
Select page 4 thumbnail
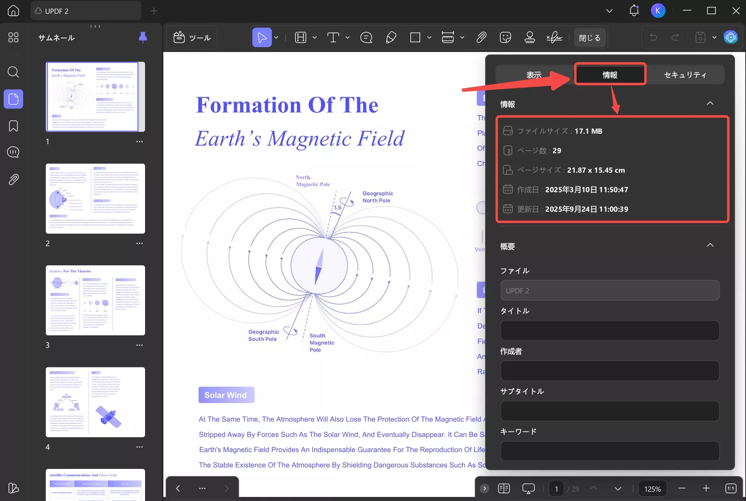95,402
